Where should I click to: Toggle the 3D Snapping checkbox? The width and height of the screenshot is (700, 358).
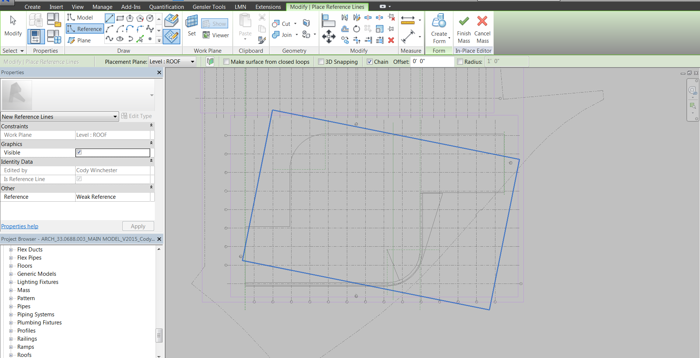[x=321, y=62]
